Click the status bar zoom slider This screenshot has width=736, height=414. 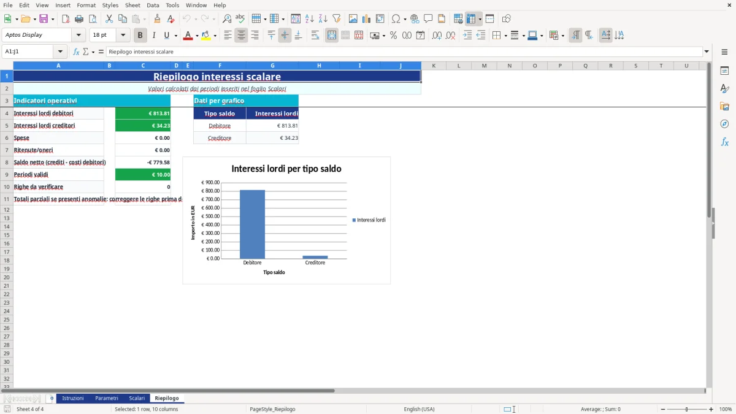687,409
